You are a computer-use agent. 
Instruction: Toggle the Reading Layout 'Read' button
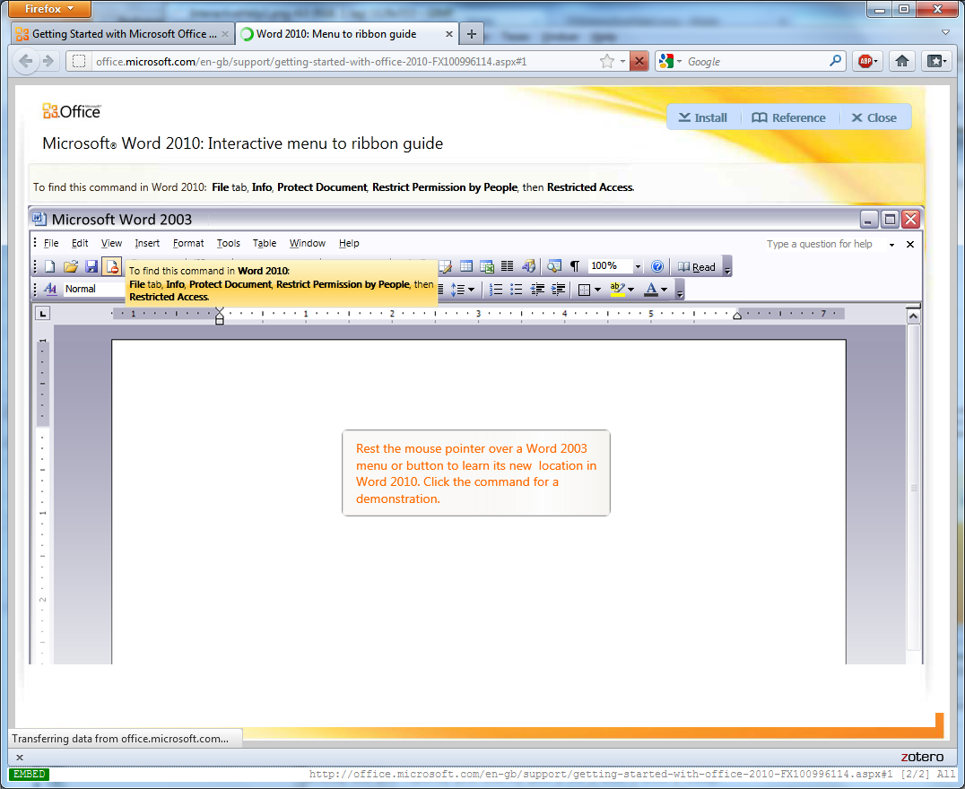click(697, 266)
